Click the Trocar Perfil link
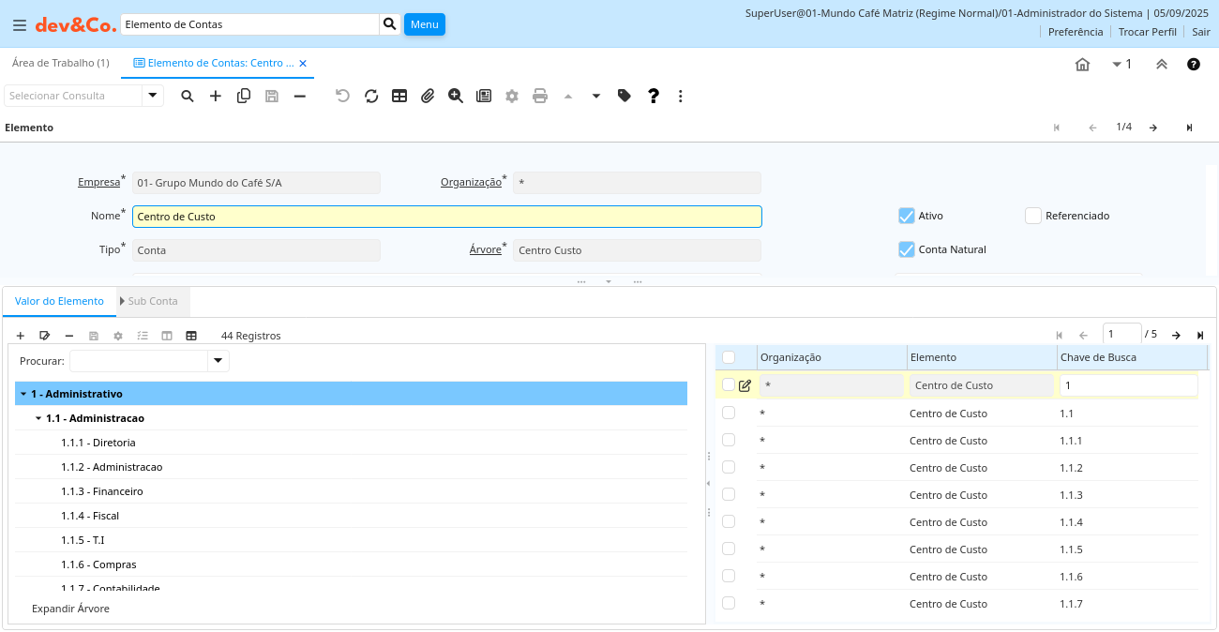Screen dimensions: 1219x632 point(1147,32)
